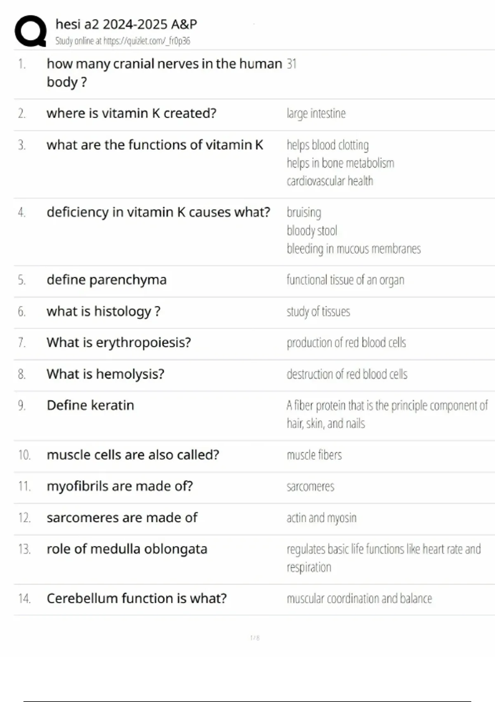Select the "define parenchyma" term

106,280
